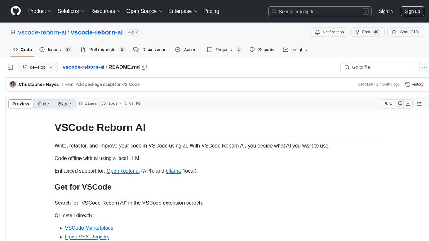This screenshot has height=241, width=429.
Task: Click the star count 213
Action: coord(414,32)
